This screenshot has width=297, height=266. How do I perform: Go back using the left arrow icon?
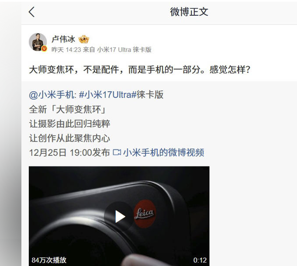click(31, 12)
